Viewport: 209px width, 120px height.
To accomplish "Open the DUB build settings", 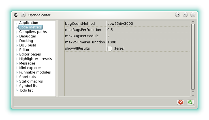I will point(27,45).
